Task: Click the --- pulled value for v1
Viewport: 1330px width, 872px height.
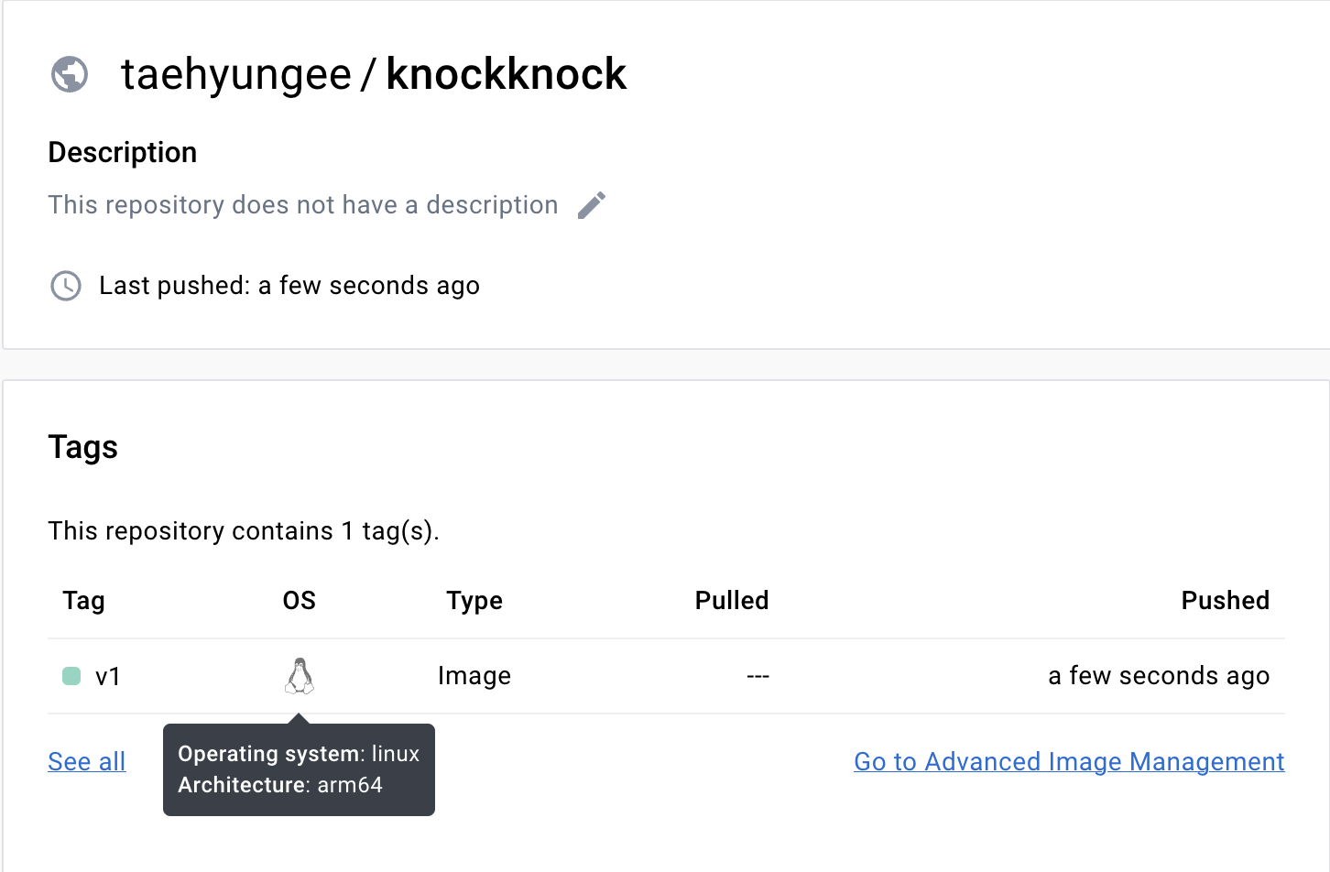Action: pos(758,676)
